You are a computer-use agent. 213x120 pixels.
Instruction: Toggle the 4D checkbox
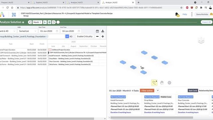[x=67, y=36]
